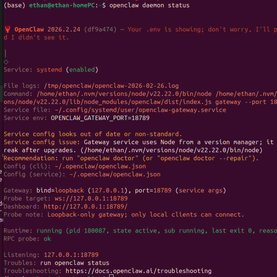277x277 pixels.
Task: Click the "(service args)" text
Action: point(200,190)
